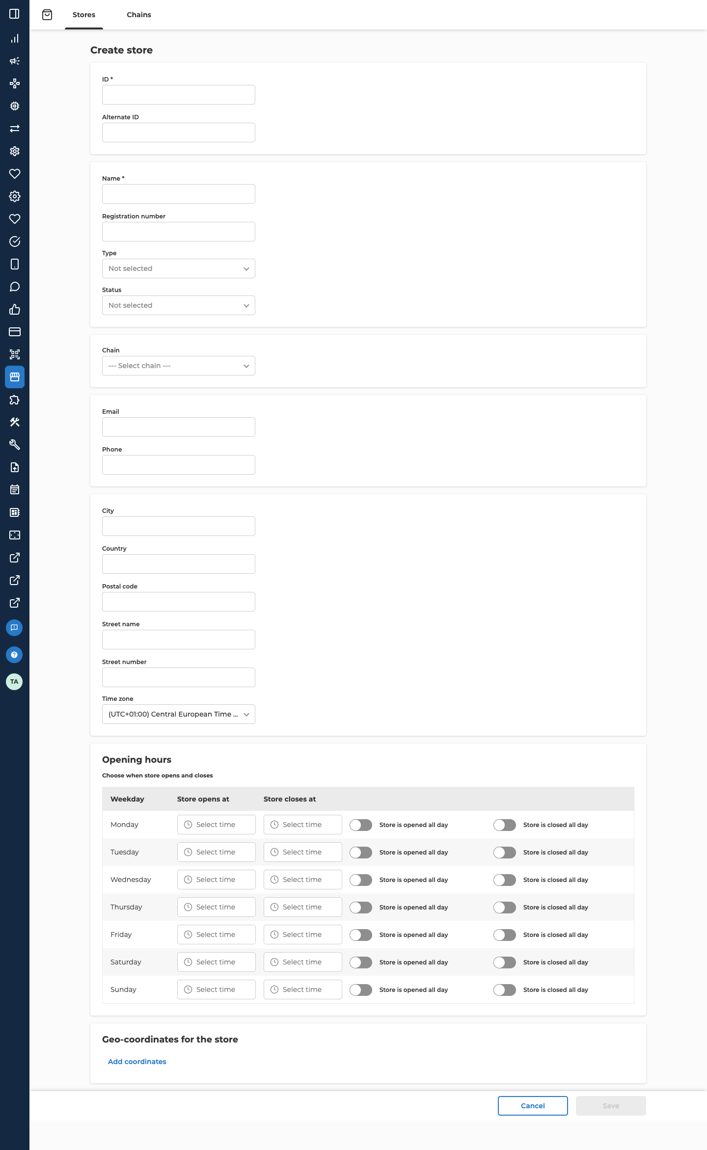
Task: Toggle Friday store is closed all day
Action: pos(505,935)
